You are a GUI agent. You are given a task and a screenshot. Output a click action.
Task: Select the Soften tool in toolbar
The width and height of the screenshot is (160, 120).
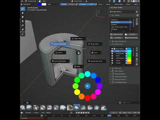pos(23,13)
